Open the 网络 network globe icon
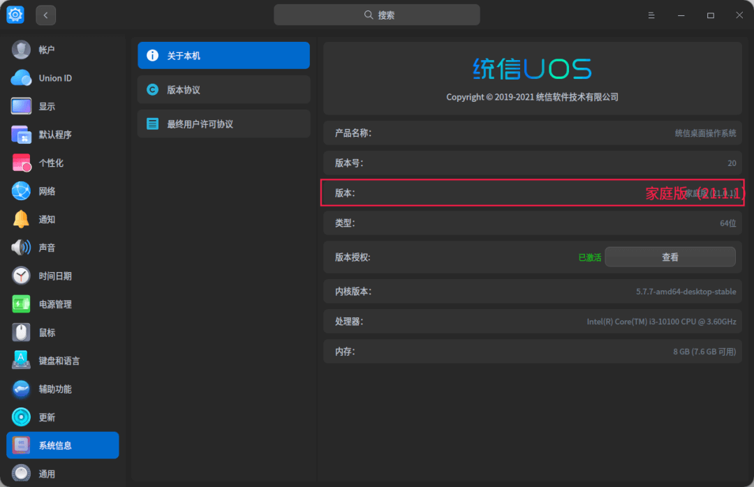 [21, 191]
